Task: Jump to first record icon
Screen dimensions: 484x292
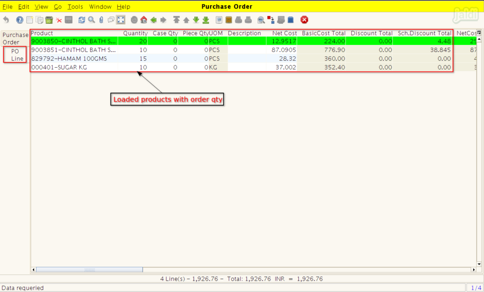Action: coord(176,20)
